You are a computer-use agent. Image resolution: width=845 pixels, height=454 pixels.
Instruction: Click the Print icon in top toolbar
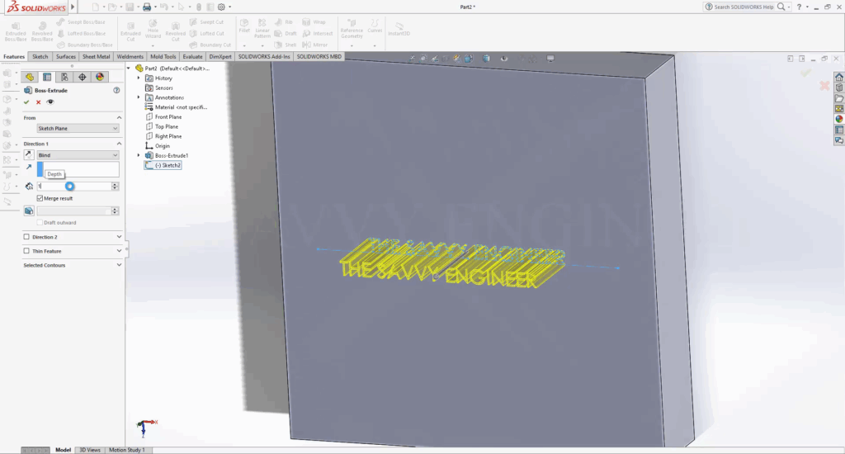[x=146, y=7]
